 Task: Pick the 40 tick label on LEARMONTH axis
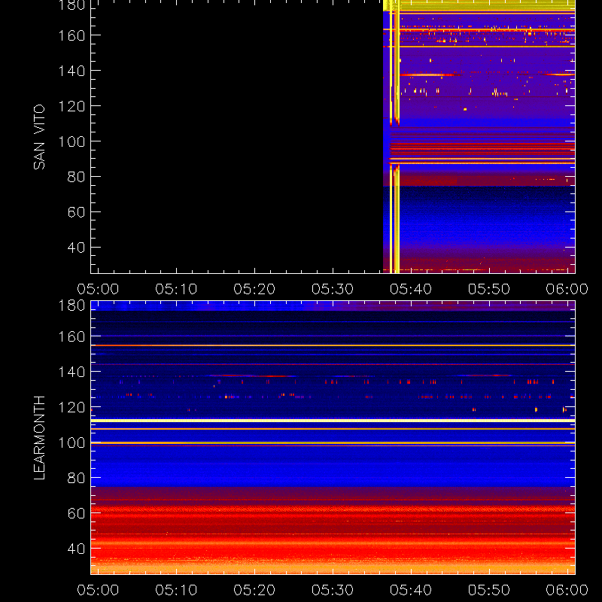(x=77, y=549)
